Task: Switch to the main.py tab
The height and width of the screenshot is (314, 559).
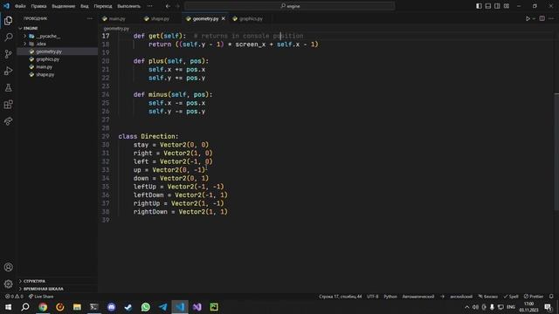Action: pyautogui.click(x=117, y=18)
